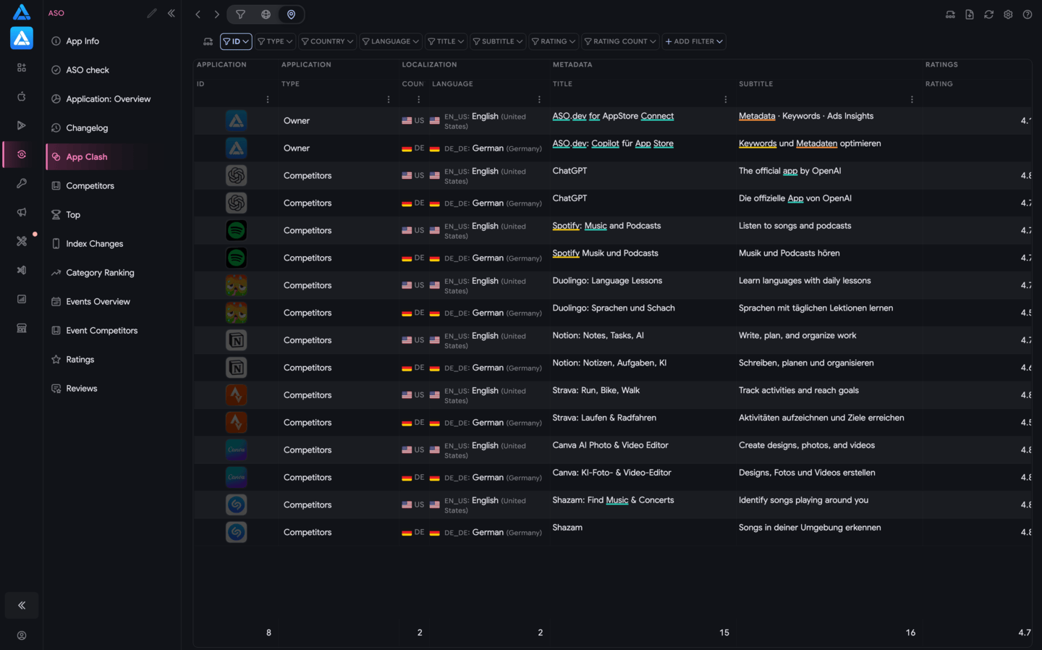Select the eye-shaped ASO icon in left rail
Viewport: 1042px width, 650px height.
click(x=22, y=154)
